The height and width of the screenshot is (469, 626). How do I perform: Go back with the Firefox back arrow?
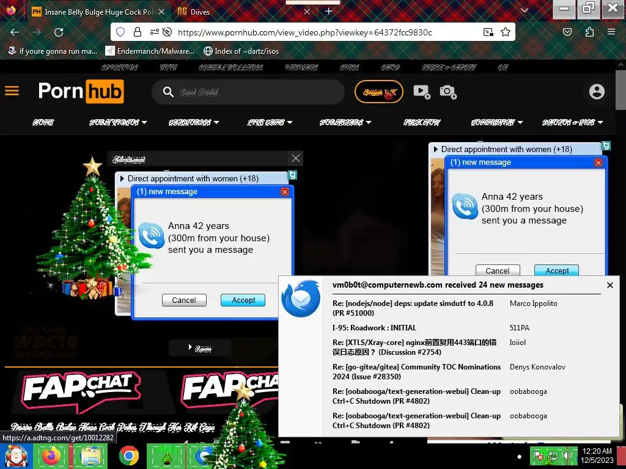[15, 32]
